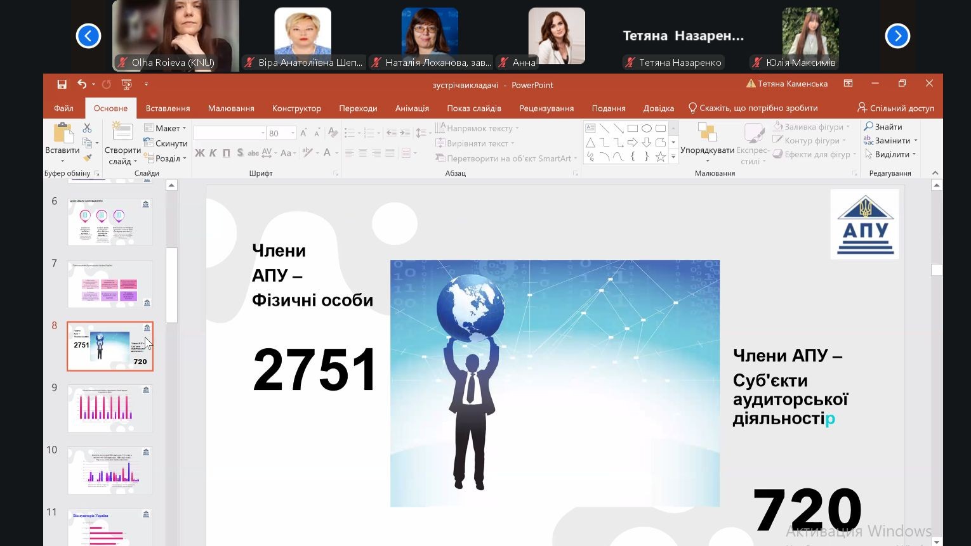Click the Undo arrow icon
Image resolution: width=971 pixels, height=546 pixels.
tap(82, 84)
